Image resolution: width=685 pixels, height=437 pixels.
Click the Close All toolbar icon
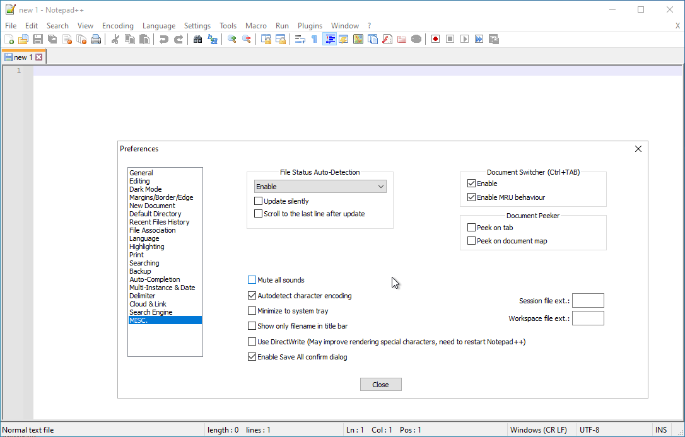pos(82,39)
